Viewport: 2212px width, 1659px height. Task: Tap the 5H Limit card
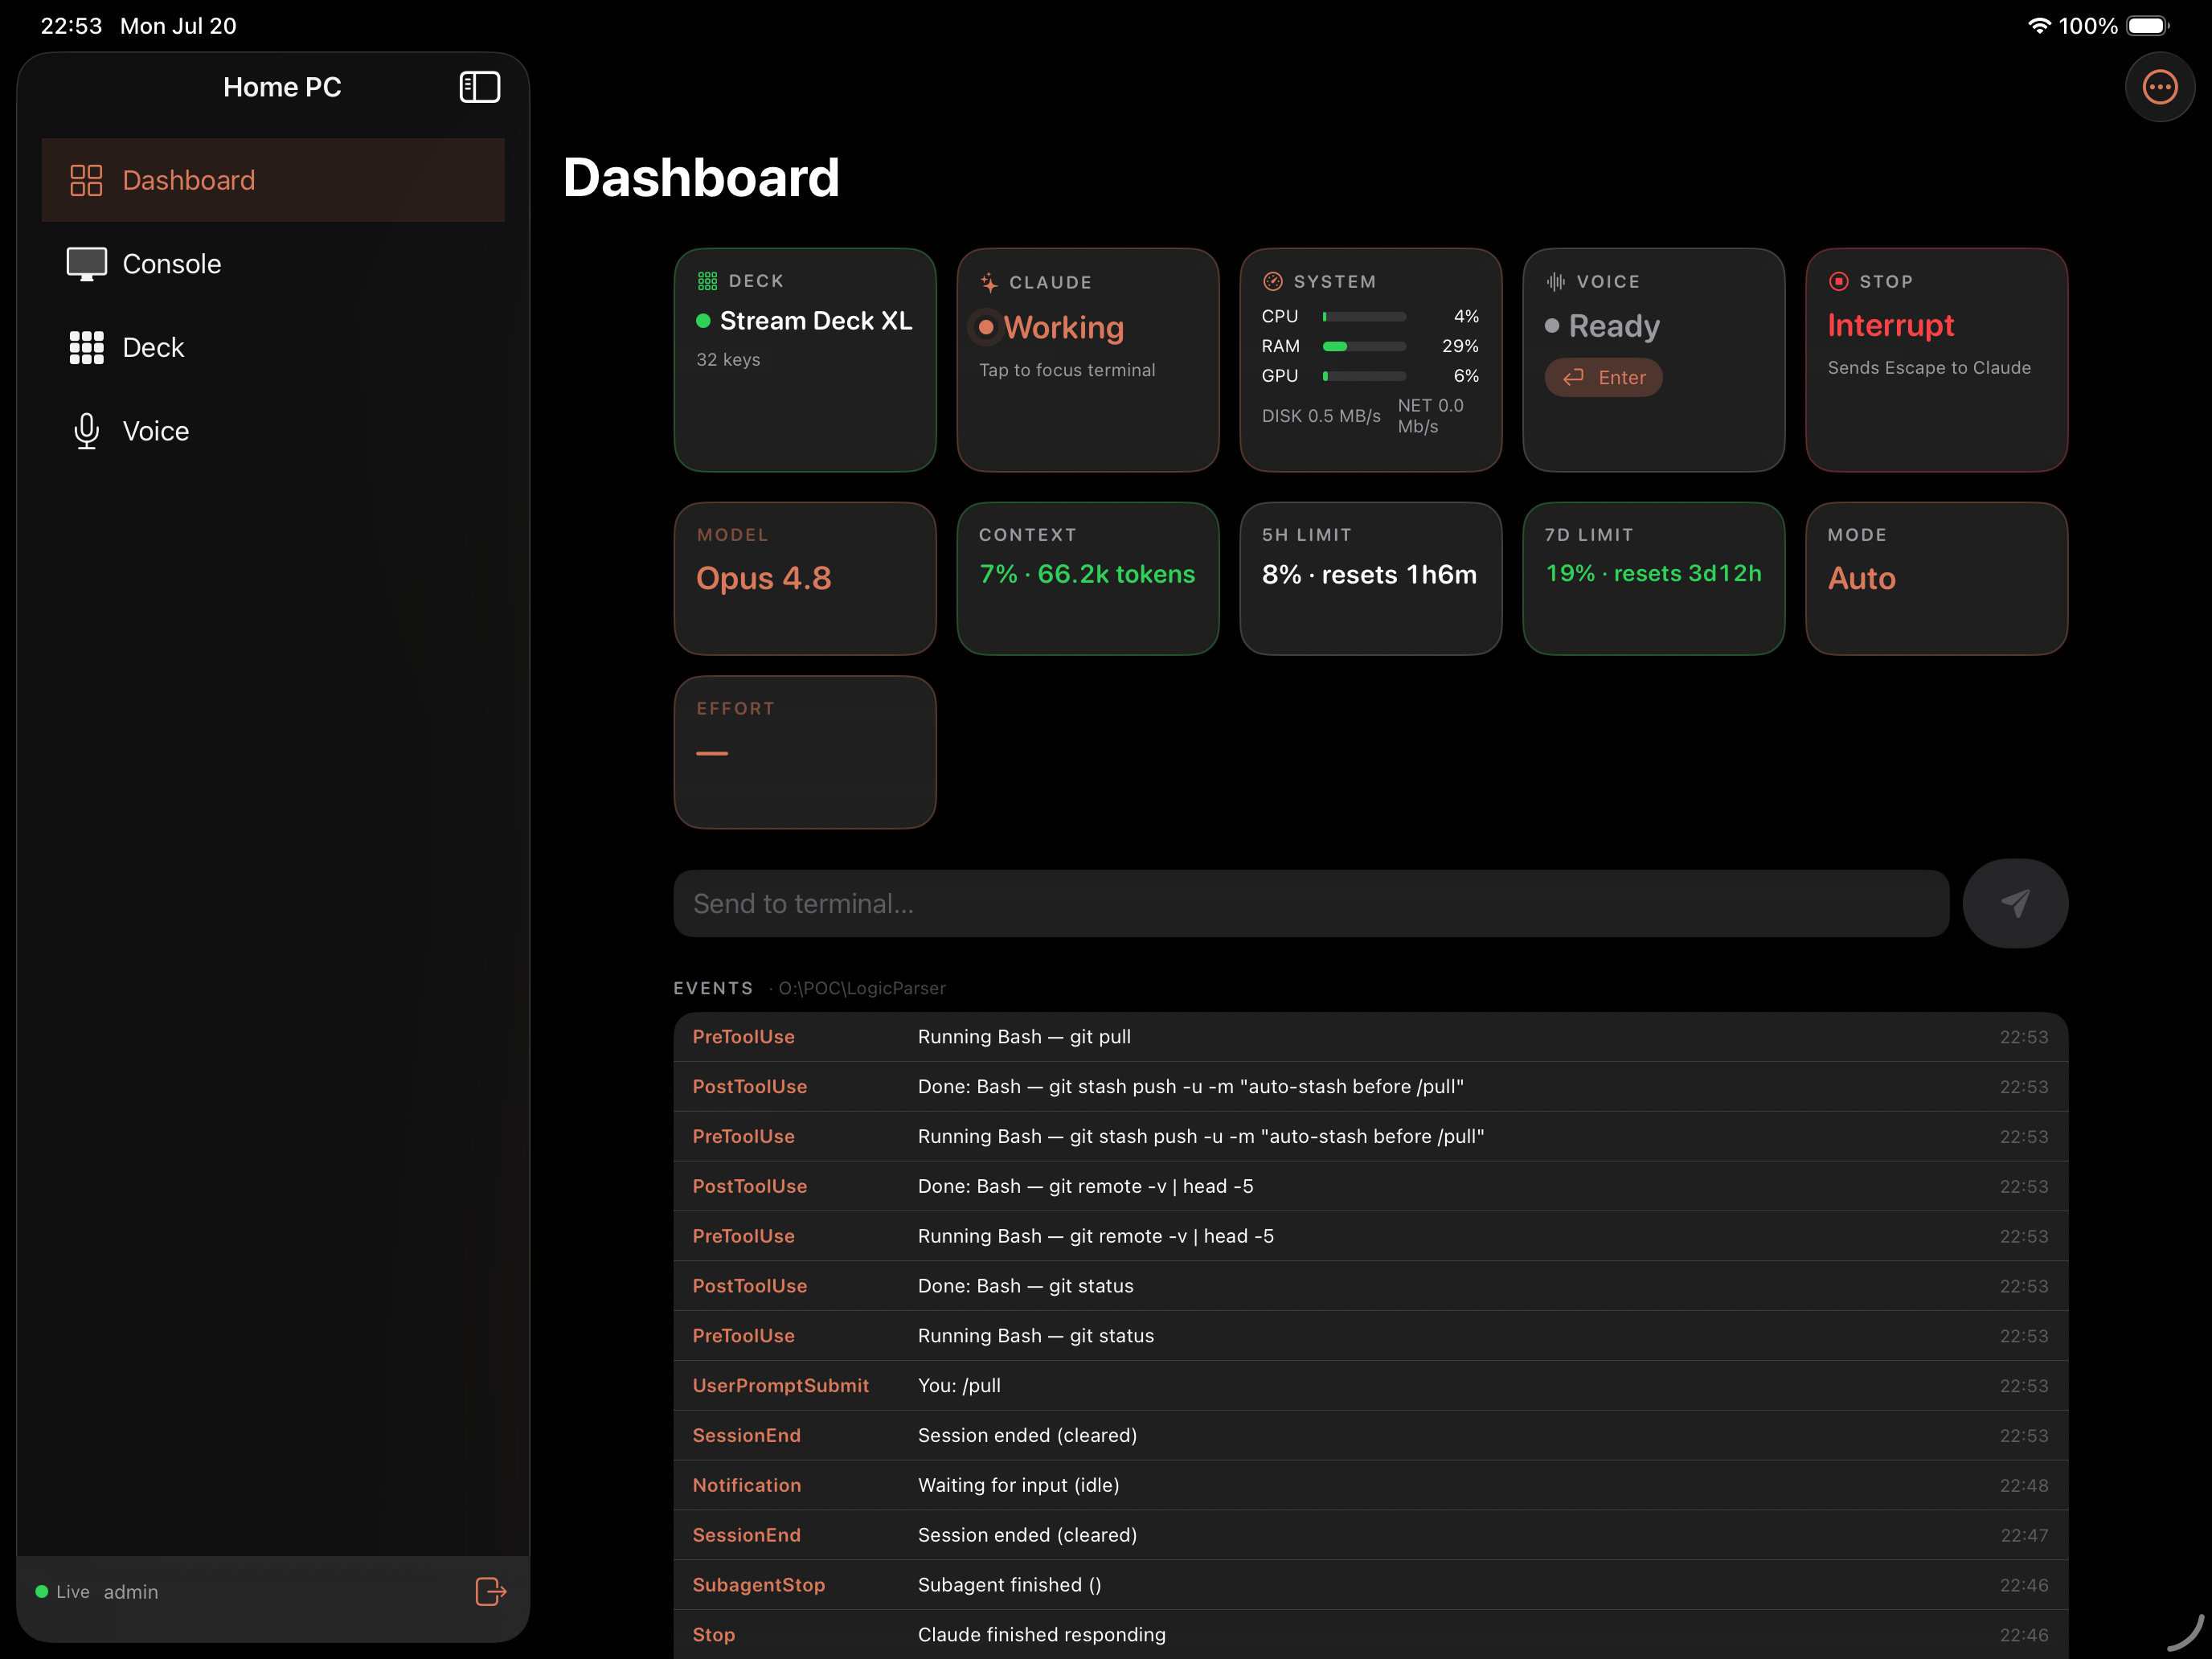tap(1371, 578)
